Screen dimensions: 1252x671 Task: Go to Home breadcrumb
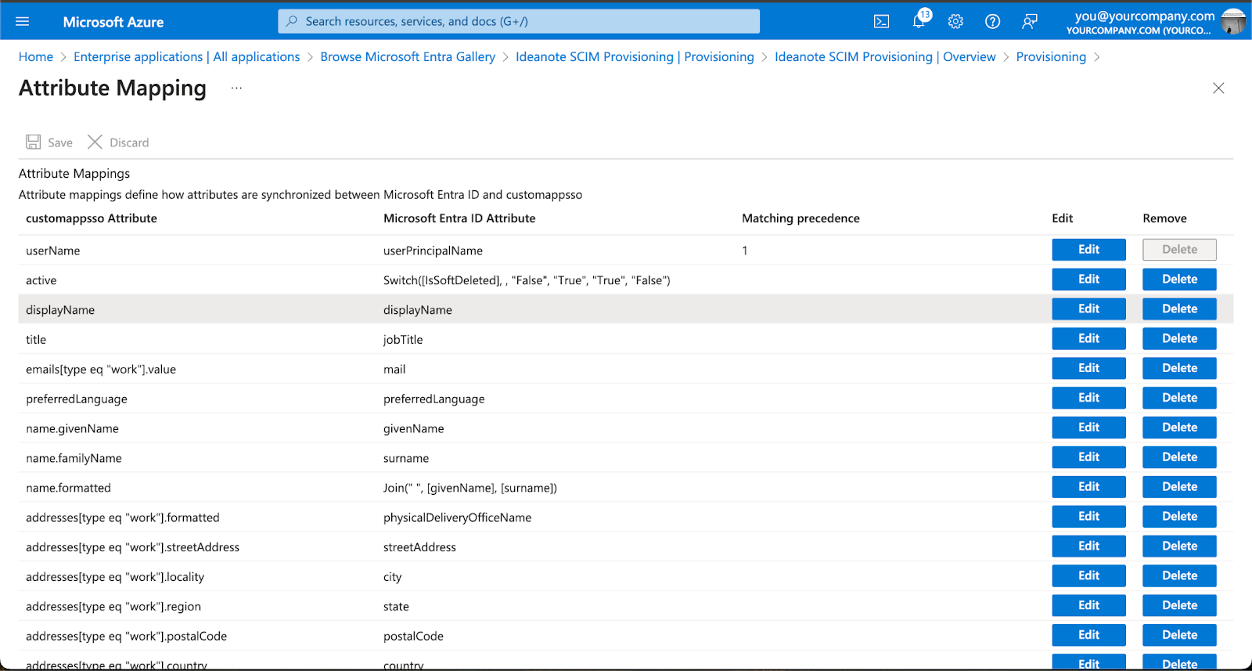click(x=36, y=56)
